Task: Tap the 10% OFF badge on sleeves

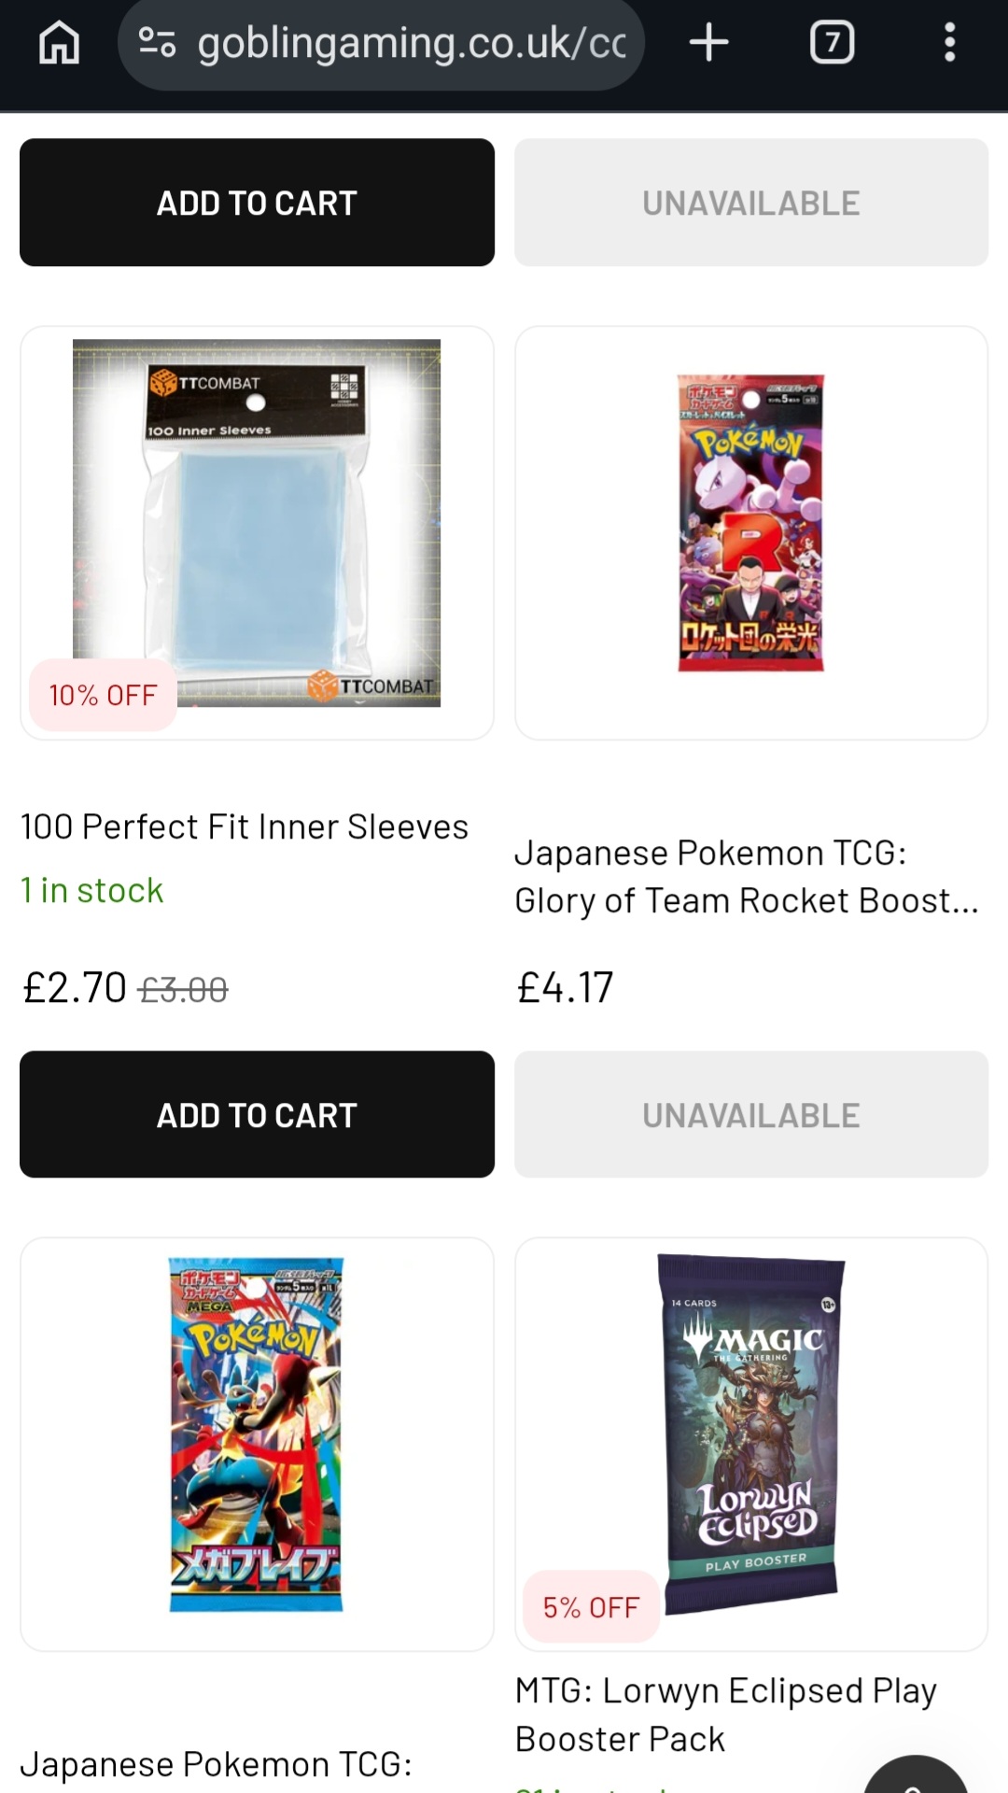Action: (103, 695)
